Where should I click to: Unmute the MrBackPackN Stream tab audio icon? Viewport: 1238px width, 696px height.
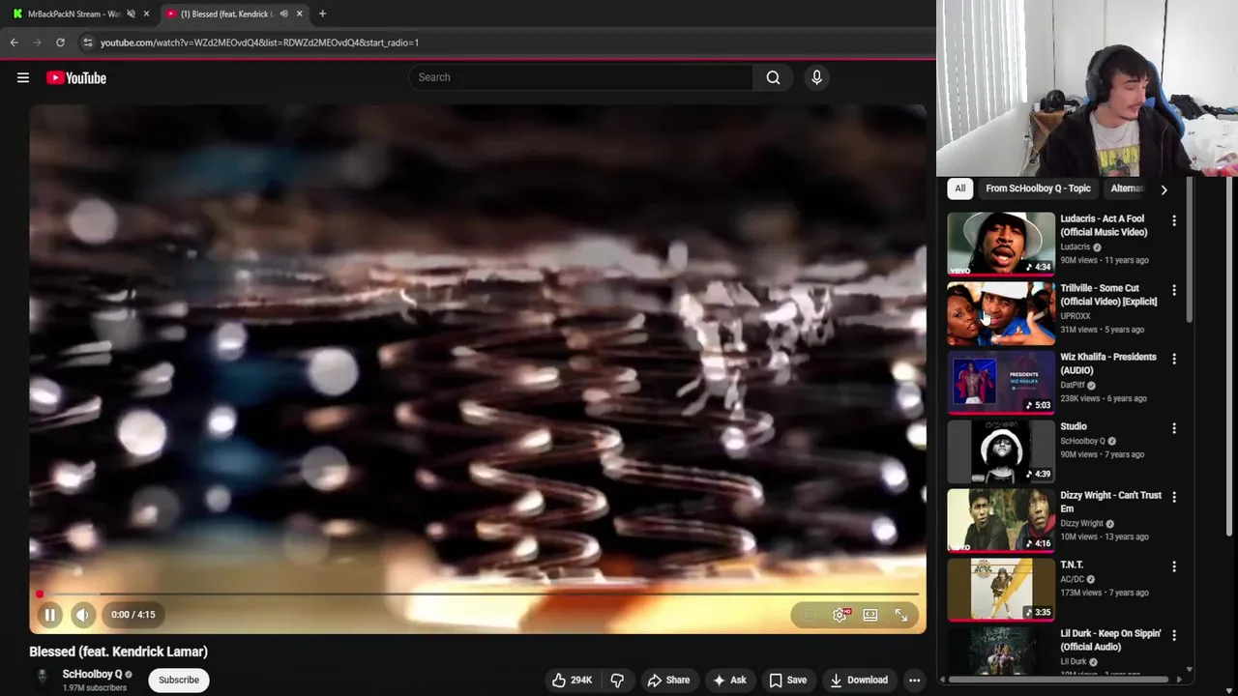[131, 14]
